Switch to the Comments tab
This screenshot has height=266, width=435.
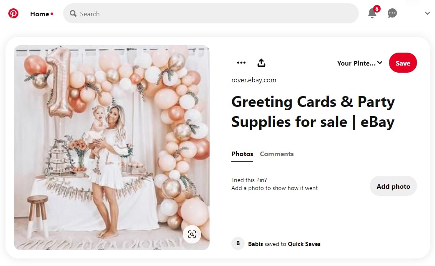tap(276, 154)
